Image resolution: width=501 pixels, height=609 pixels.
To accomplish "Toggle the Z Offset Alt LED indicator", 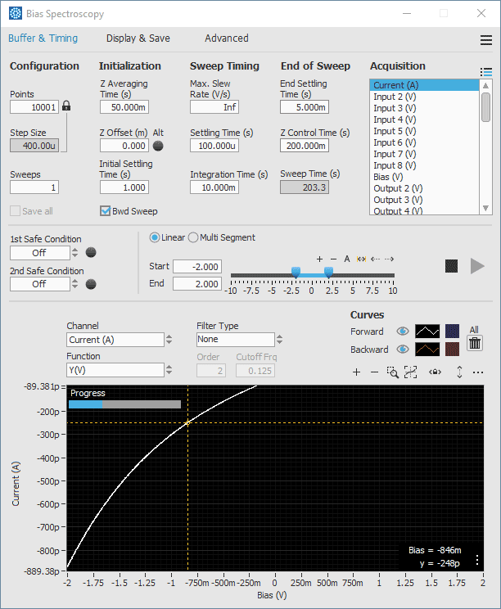I will (158, 146).
